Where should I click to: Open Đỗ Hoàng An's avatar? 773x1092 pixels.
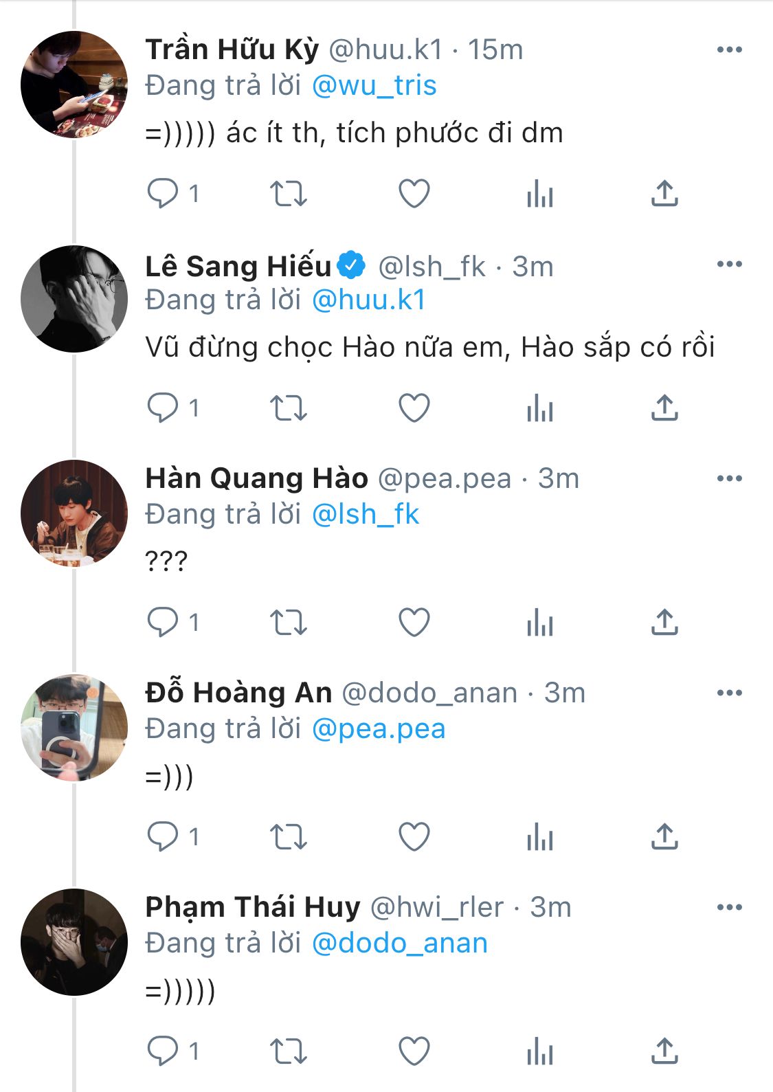click(74, 728)
